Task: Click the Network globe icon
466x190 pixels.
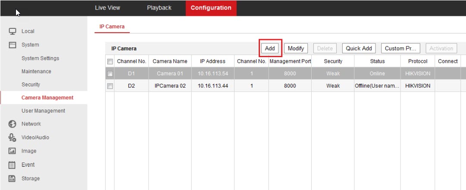Action: [x=13, y=124]
